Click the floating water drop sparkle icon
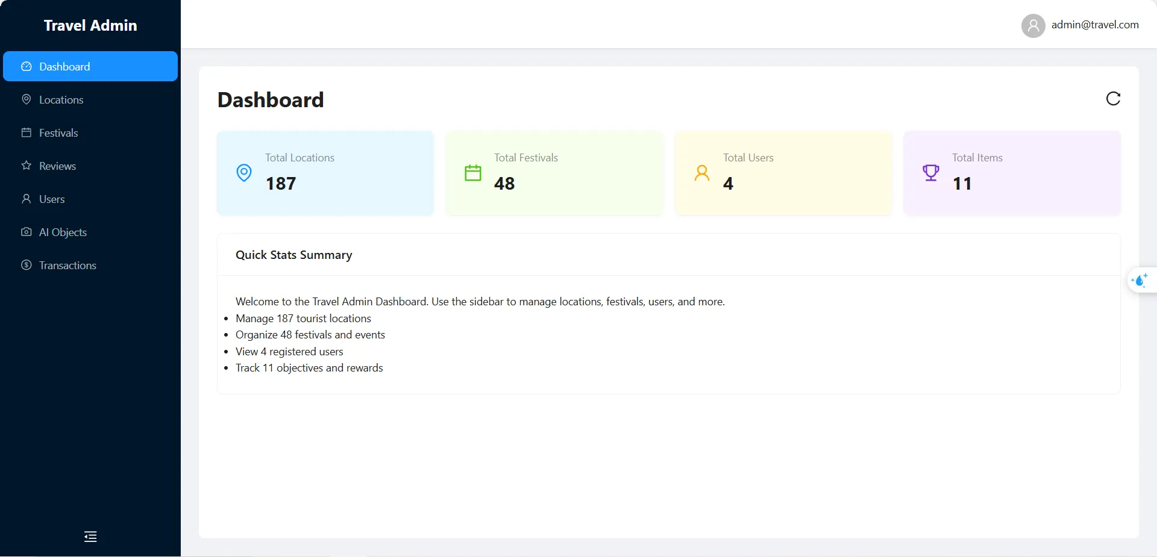The image size is (1157, 557). click(x=1140, y=280)
